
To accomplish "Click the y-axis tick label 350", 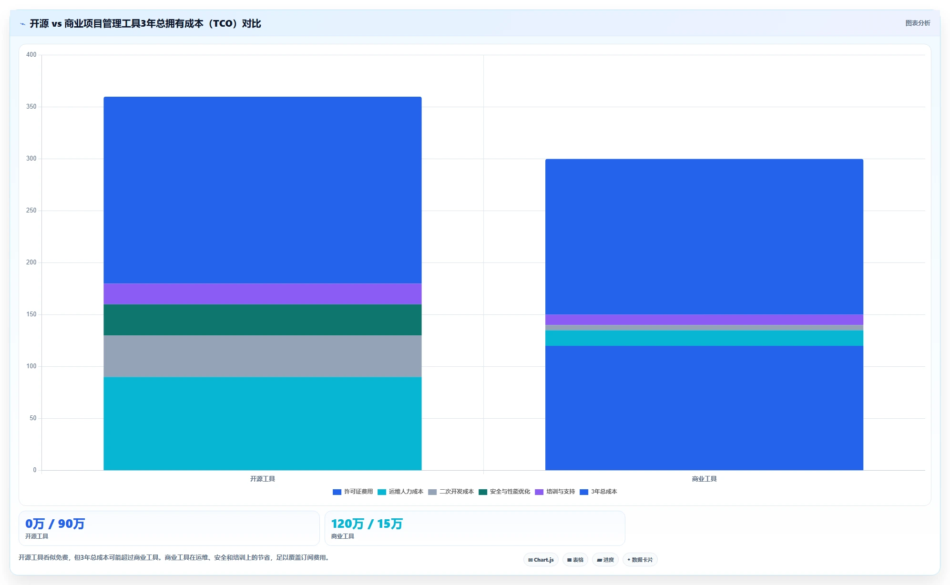I will (31, 107).
